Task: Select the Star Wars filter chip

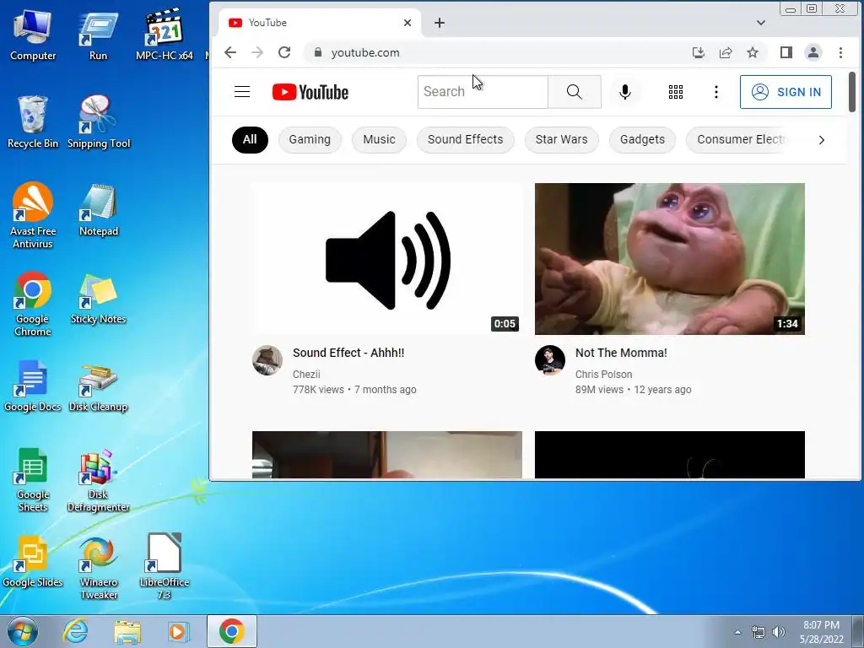Action: (561, 139)
